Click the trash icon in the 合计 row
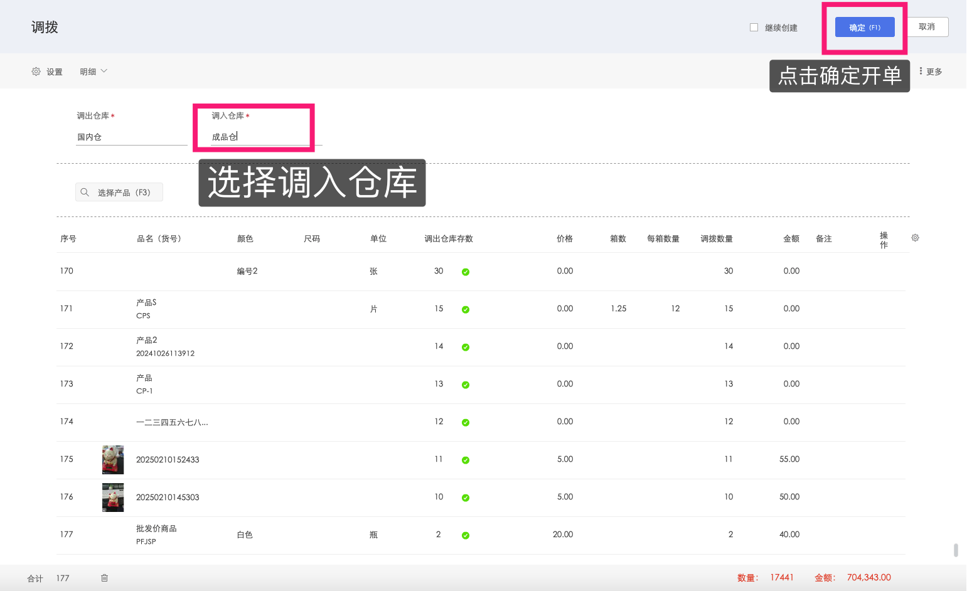Image resolution: width=967 pixels, height=591 pixels. [x=104, y=578]
